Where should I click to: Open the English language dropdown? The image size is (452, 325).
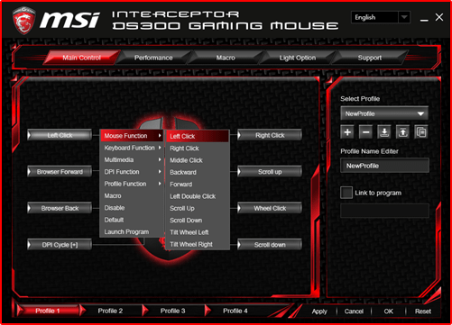click(x=381, y=17)
